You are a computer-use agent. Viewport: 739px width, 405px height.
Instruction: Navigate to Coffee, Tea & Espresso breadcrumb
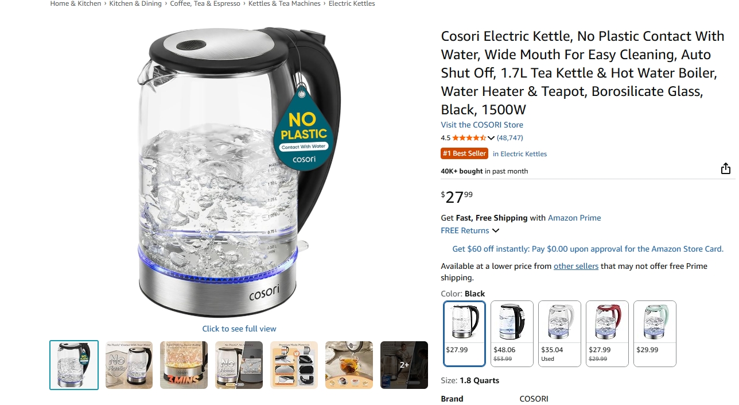tap(205, 3)
